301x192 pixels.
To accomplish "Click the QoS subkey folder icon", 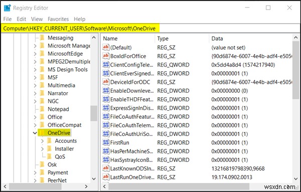I will point(49,156).
